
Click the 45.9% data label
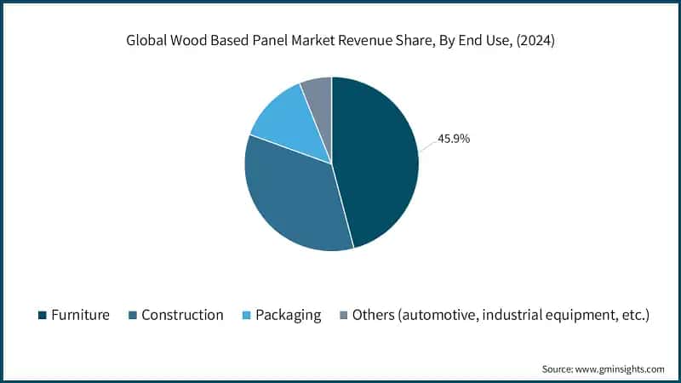click(454, 139)
